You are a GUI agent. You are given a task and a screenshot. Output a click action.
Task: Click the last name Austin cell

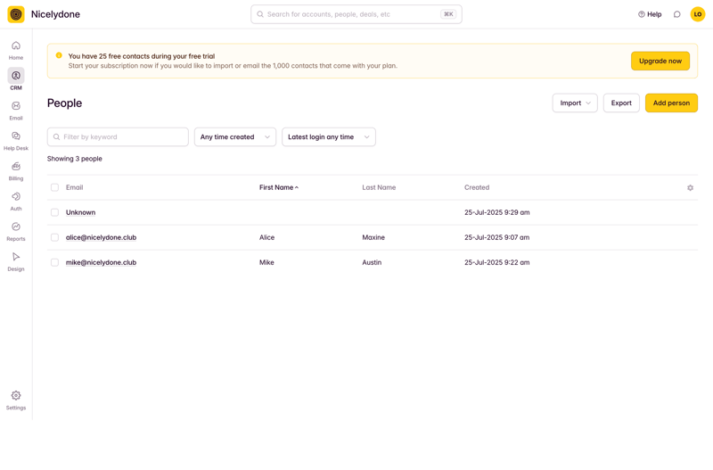pyautogui.click(x=372, y=262)
